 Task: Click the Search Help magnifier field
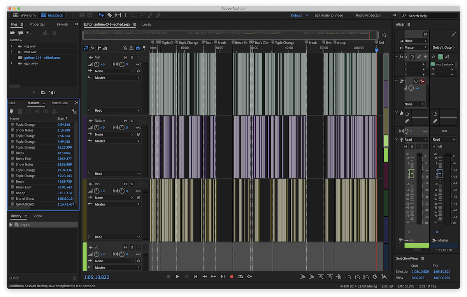pyautogui.click(x=430, y=16)
